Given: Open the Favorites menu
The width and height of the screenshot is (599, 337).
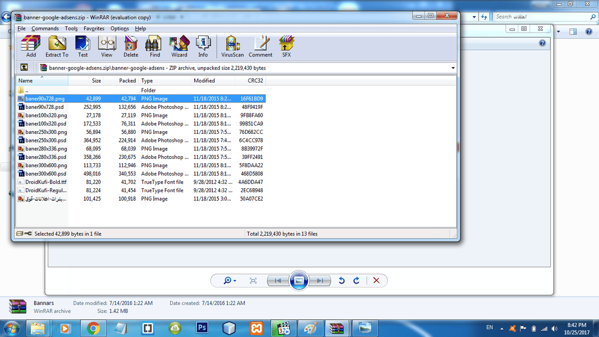Looking at the screenshot, I should pyautogui.click(x=94, y=28).
